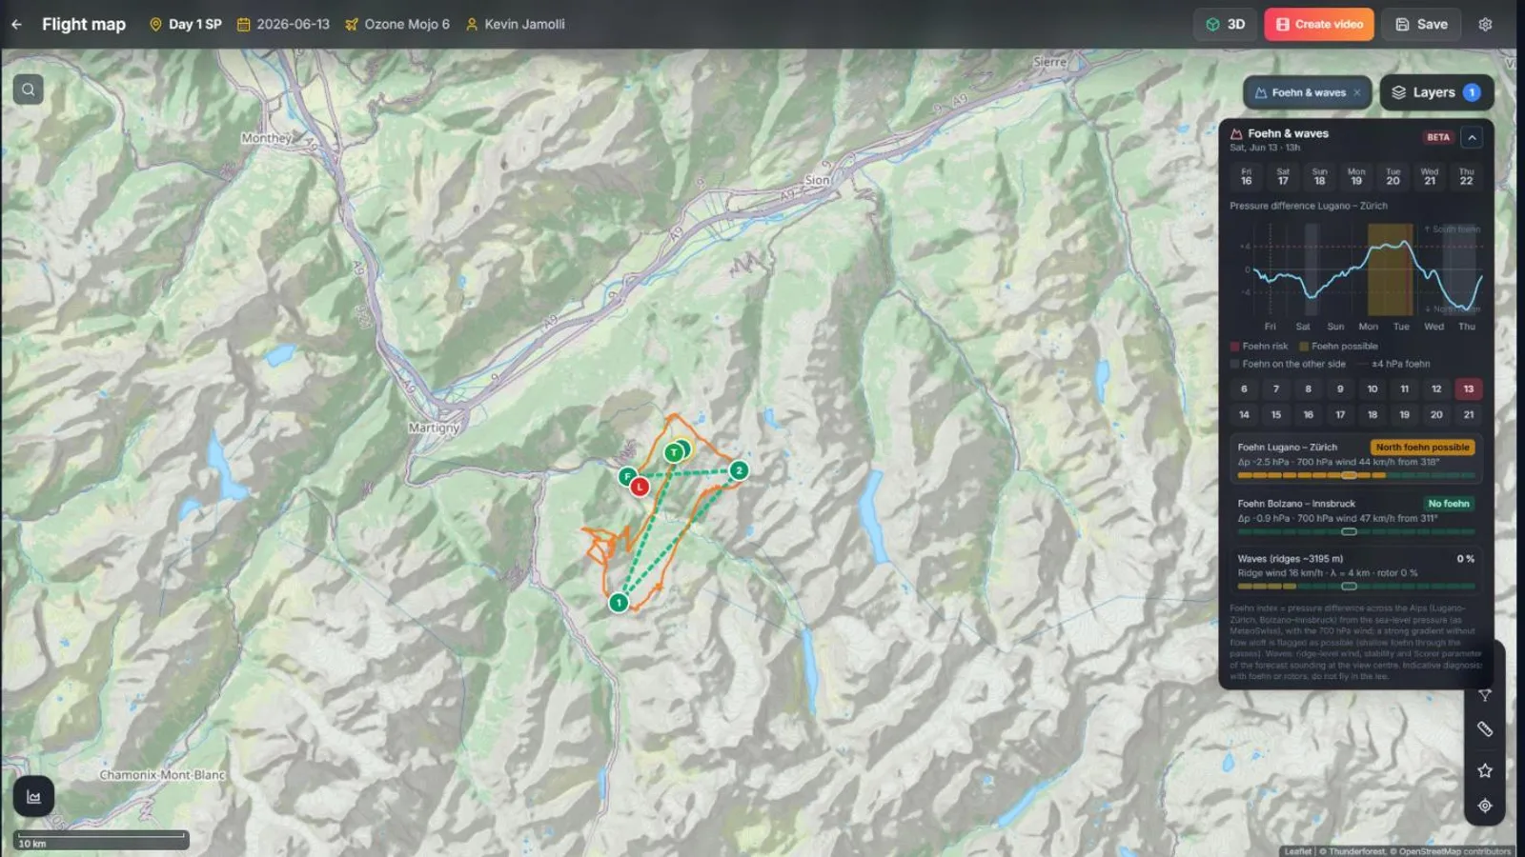Click the Save button
This screenshot has width=1525, height=857.
tap(1422, 25)
